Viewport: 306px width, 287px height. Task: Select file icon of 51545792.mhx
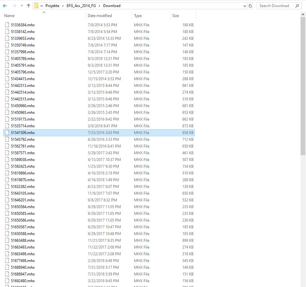[7, 139]
